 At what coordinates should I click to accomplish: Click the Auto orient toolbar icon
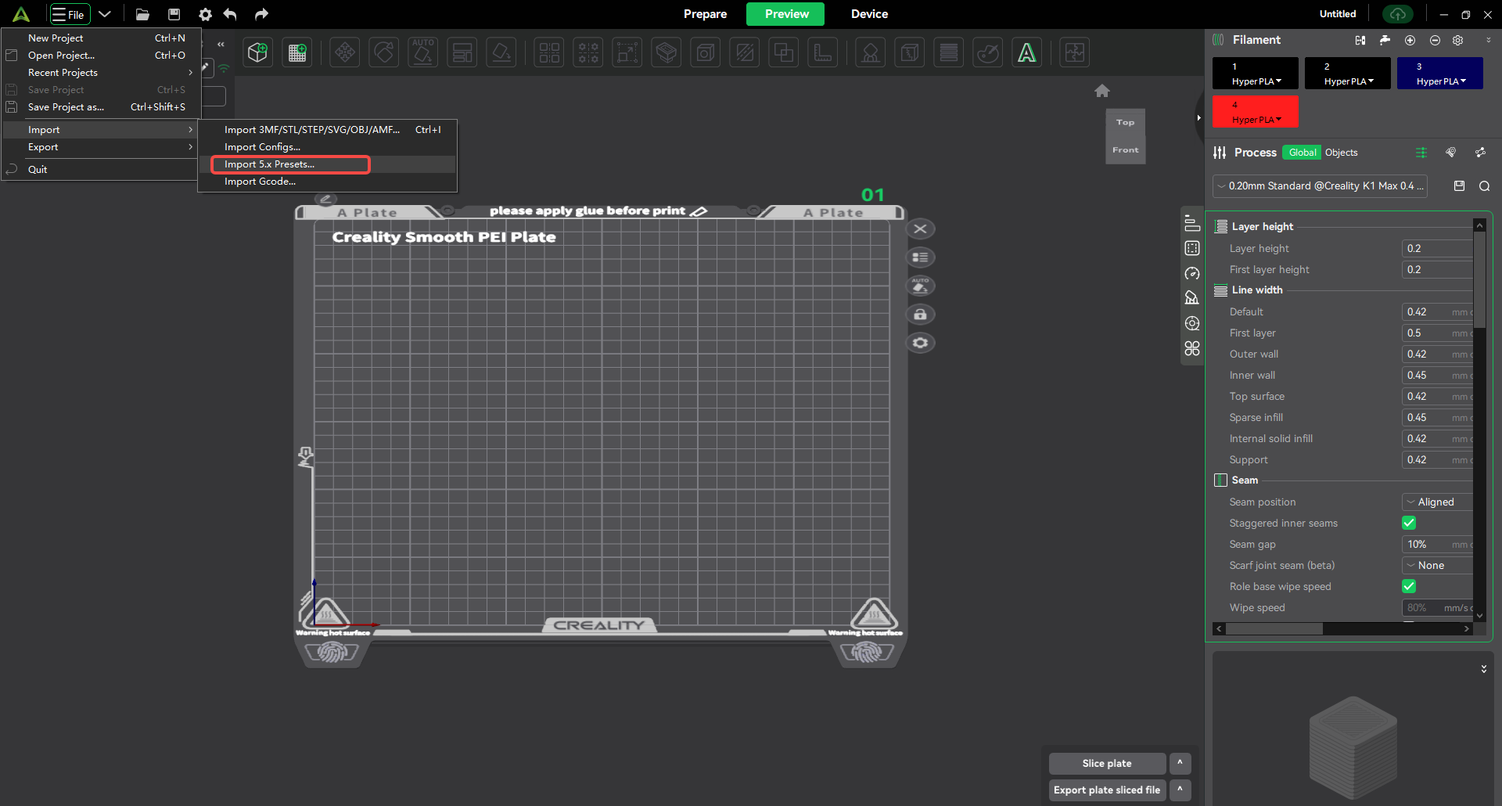pos(423,52)
